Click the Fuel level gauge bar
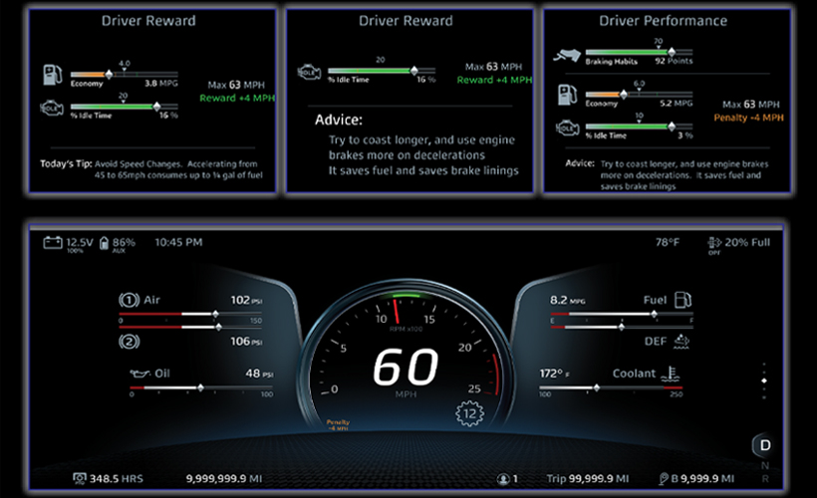Image resolution: width=817 pixels, height=498 pixels. pos(622,314)
